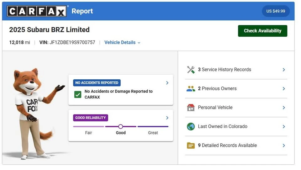The height and width of the screenshot is (170, 301).
Task: Click the Detailed Records folder icon
Action: click(x=191, y=146)
